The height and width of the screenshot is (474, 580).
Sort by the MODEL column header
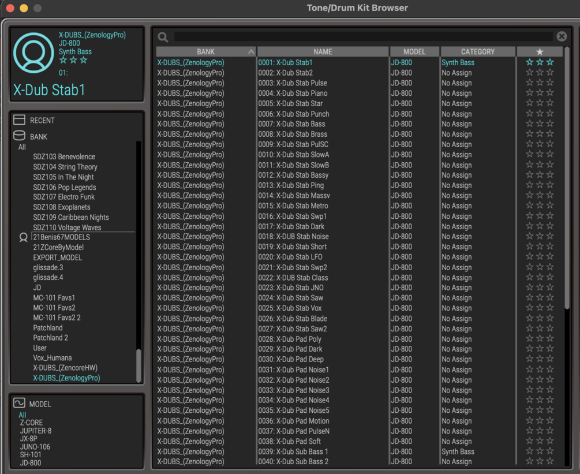coord(414,52)
